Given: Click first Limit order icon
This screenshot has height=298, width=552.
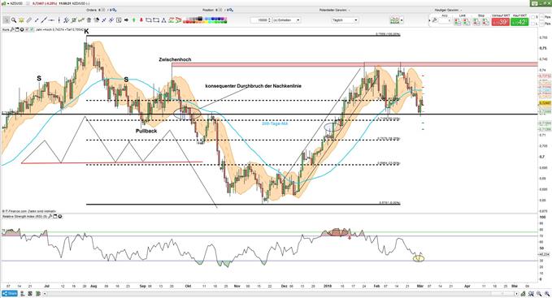Looking at the screenshot, I should pyautogui.click(x=457, y=21).
